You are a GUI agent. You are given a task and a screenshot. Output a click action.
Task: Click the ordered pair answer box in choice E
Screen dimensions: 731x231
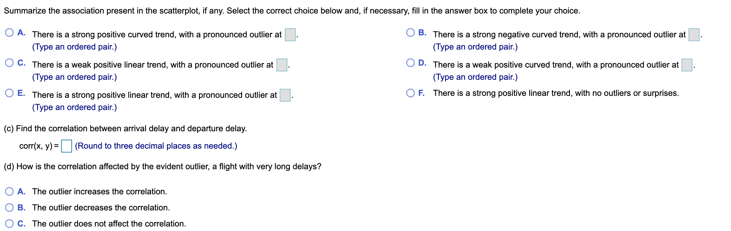click(x=284, y=95)
